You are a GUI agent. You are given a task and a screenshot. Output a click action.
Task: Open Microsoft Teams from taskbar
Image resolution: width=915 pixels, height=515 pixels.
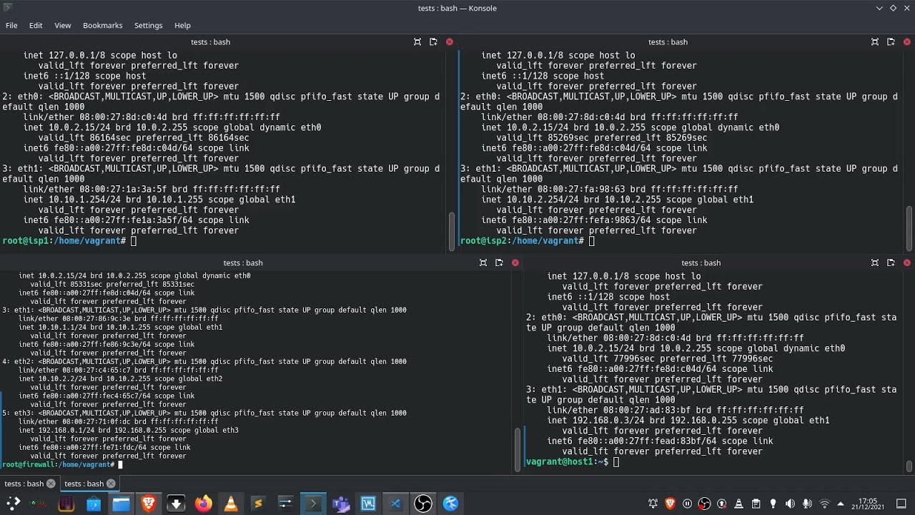tap(341, 504)
